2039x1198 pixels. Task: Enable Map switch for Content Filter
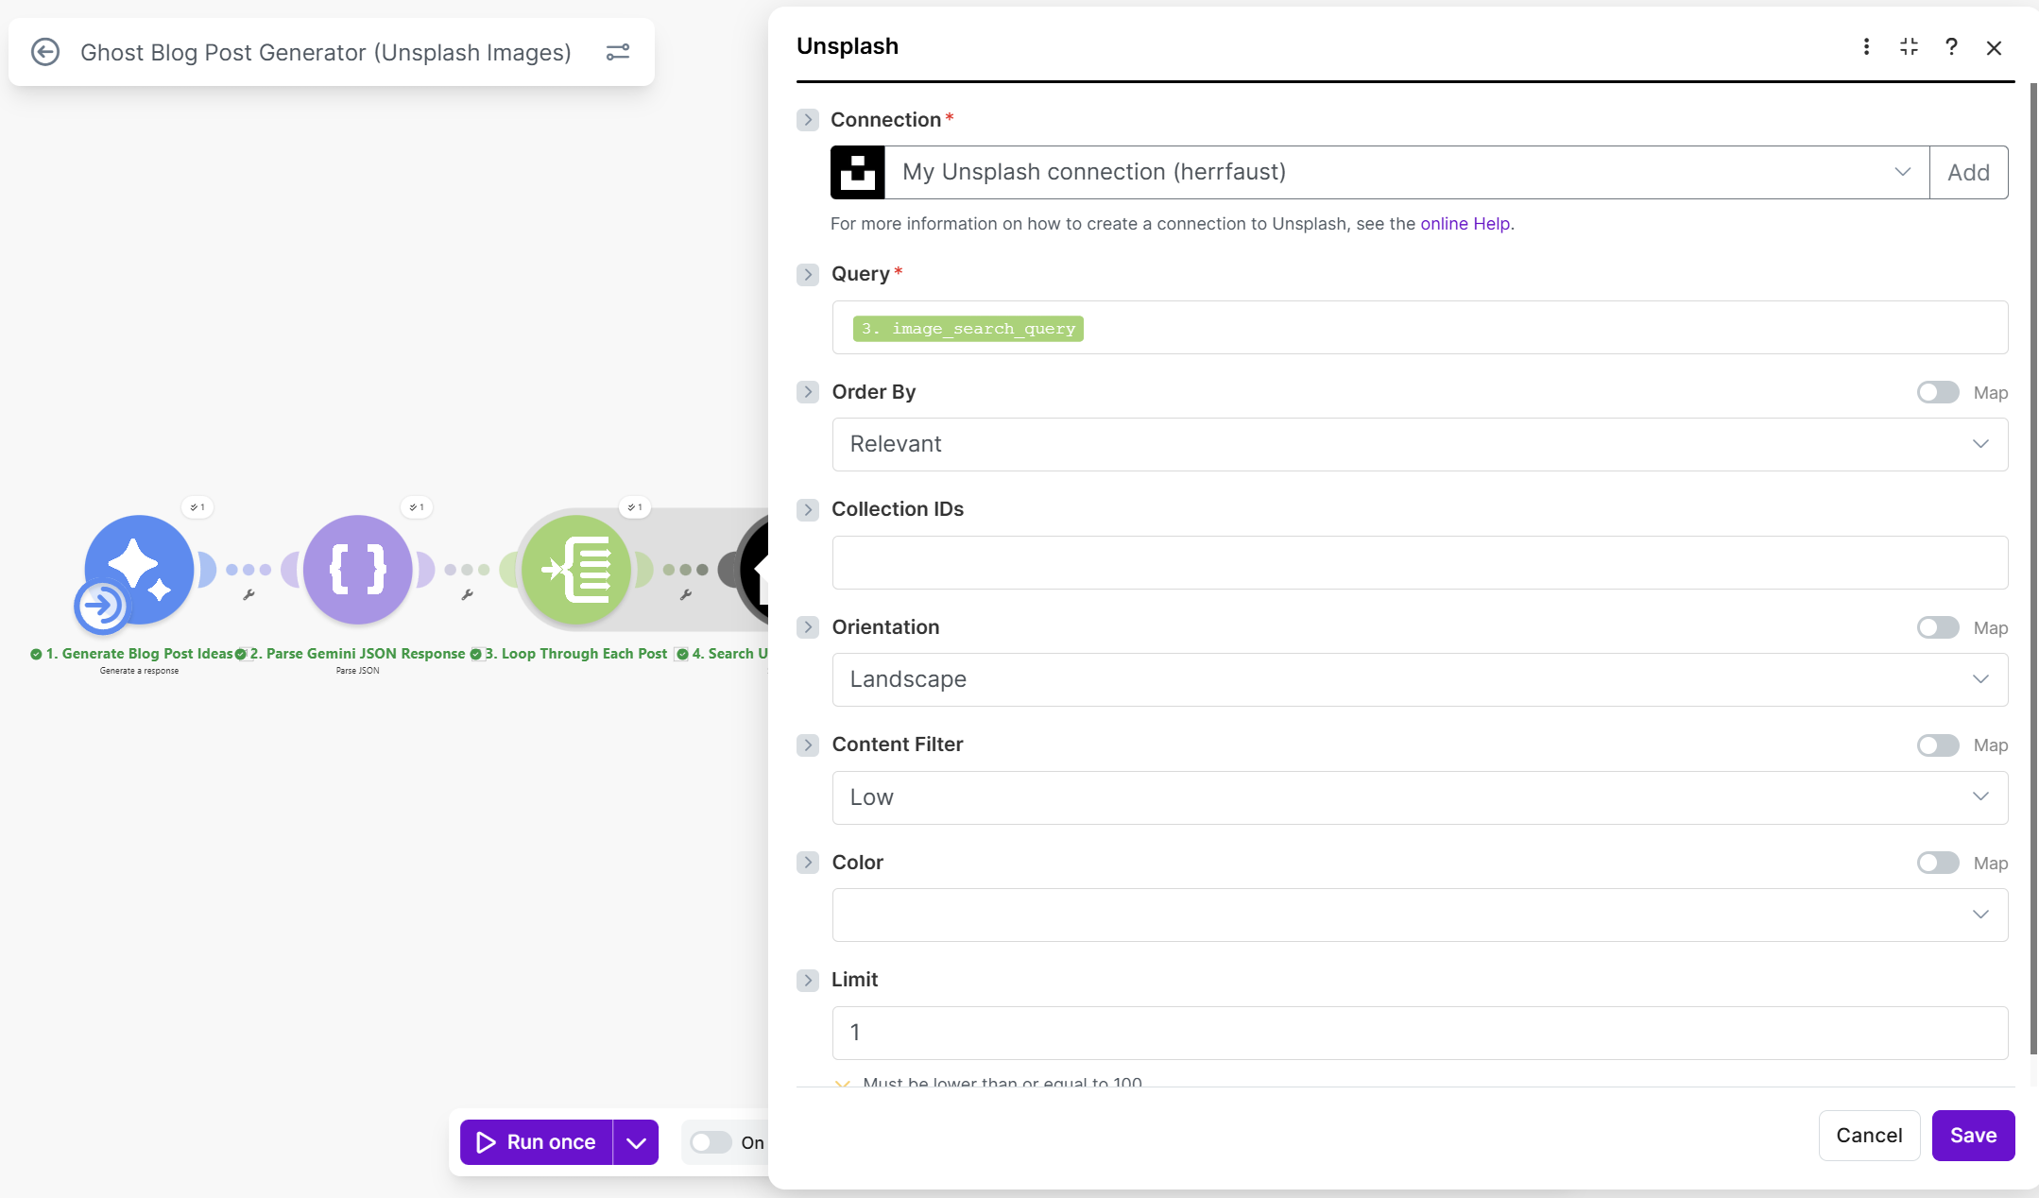1937,745
